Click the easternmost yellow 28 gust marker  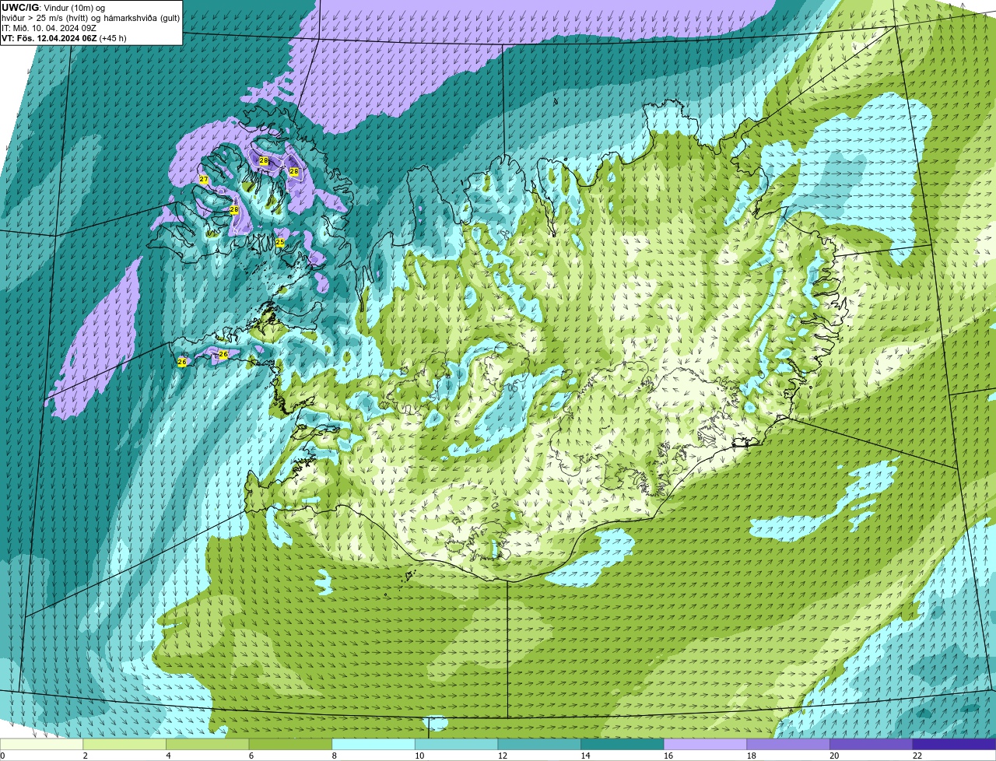click(x=294, y=171)
